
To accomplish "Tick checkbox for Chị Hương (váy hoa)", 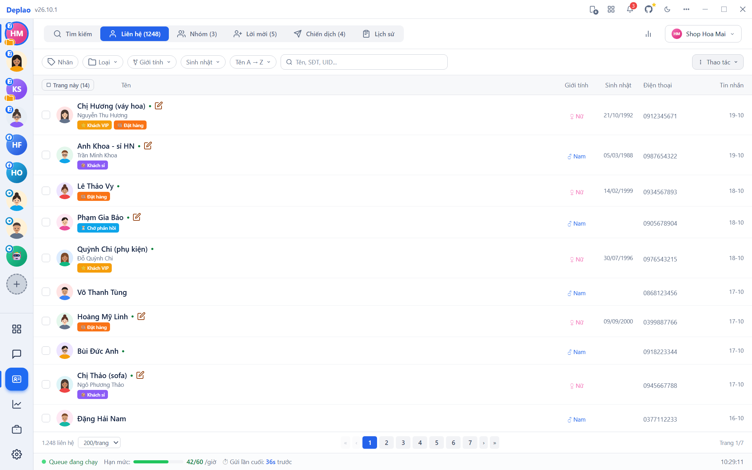I will 46,115.
